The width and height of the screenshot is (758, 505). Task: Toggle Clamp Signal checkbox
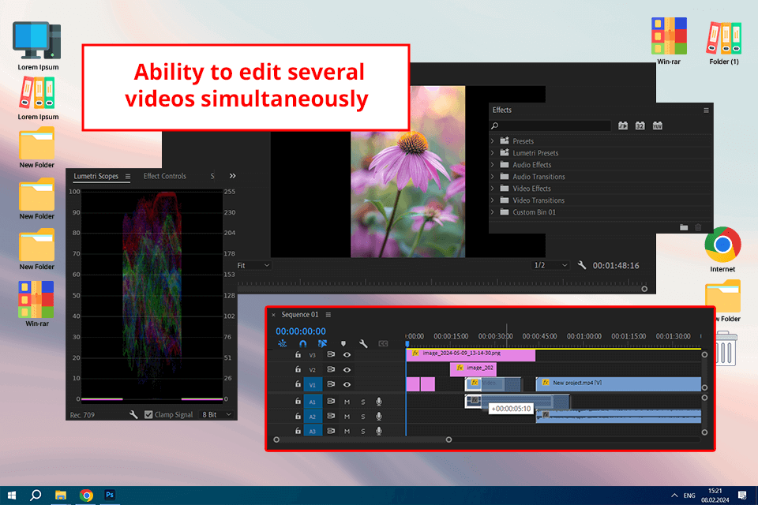click(x=148, y=414)
